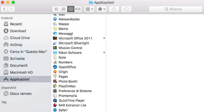
Task: Select Cerco in "Questo Mac" saved search
Action: (x=25, y=52)
